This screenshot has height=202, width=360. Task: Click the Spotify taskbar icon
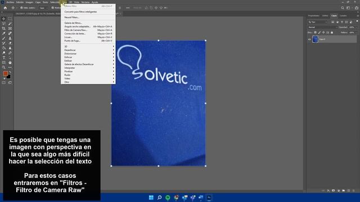click(168, 198)
